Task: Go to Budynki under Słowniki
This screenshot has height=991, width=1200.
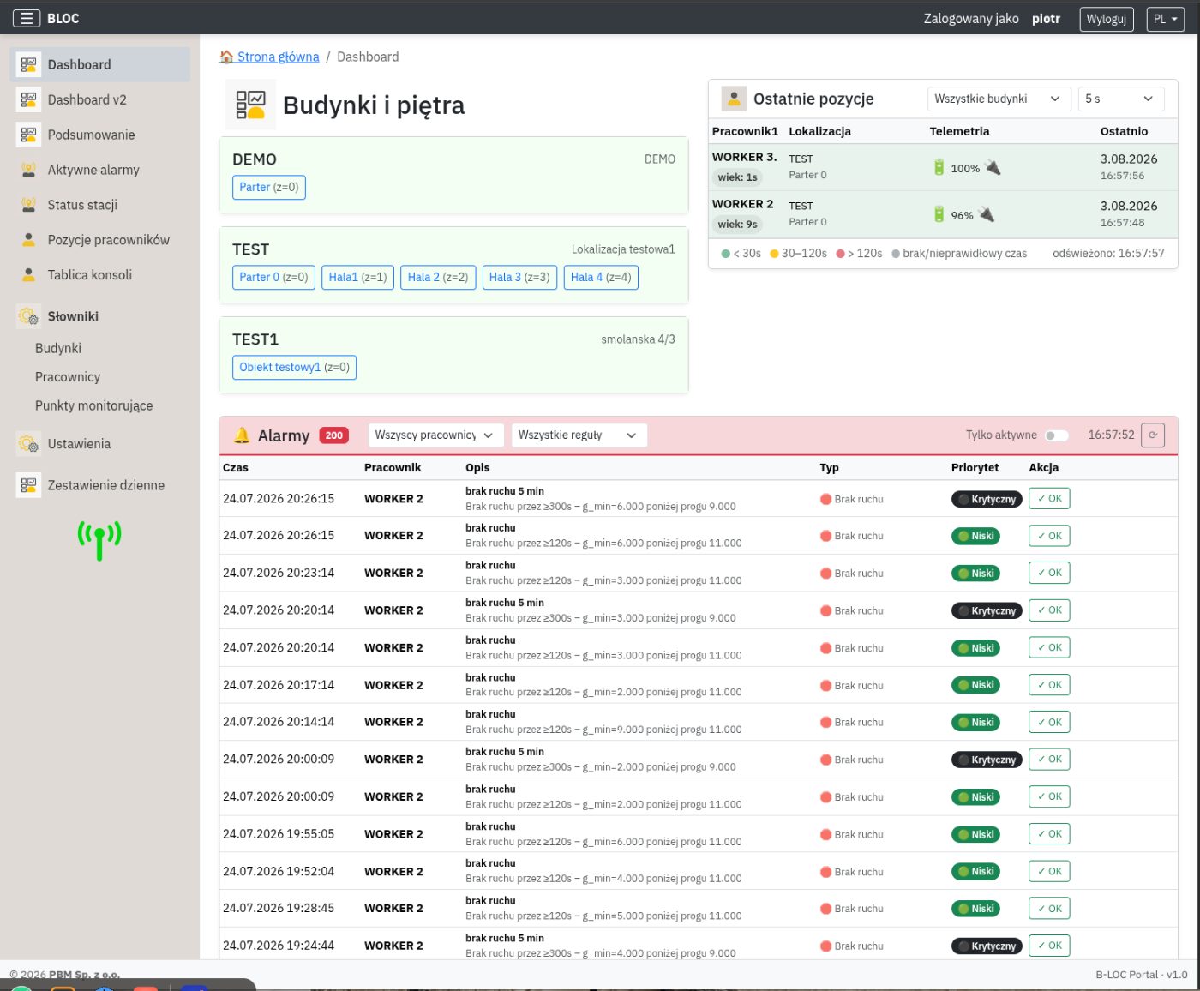Action: click(x=58, y=348)
